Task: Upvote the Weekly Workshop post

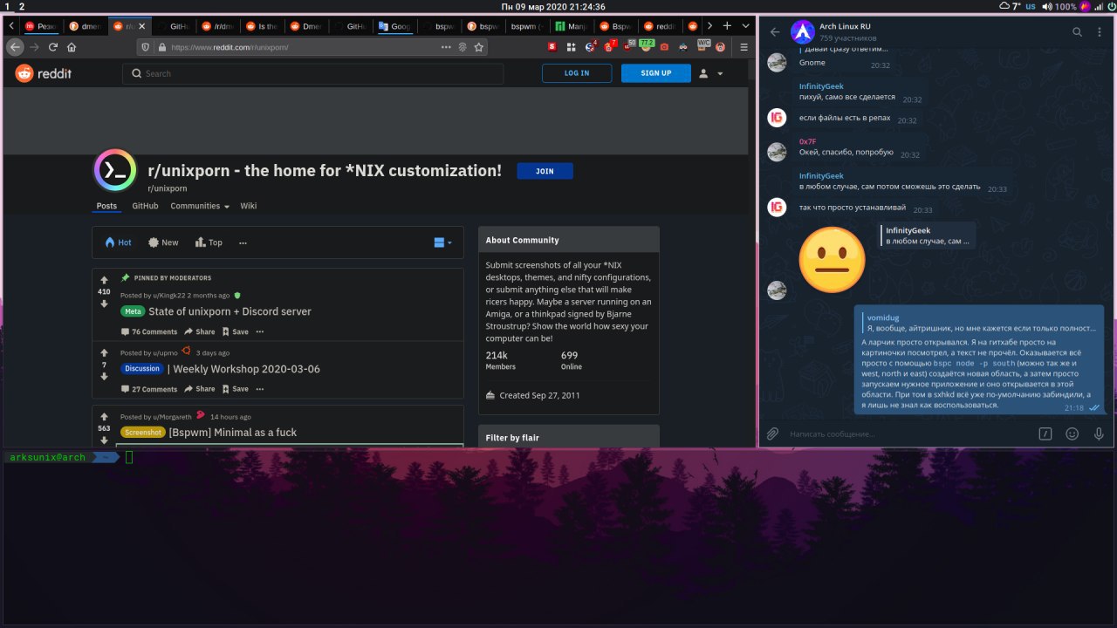Action: tap(104, 353)
